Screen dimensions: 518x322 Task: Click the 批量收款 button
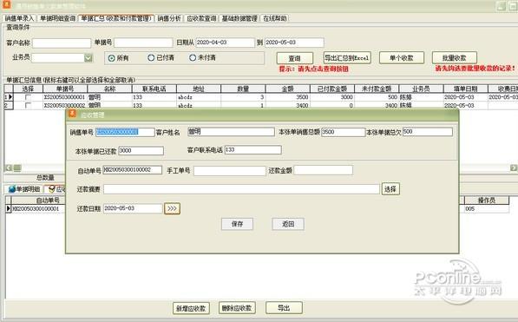[x=455, y=58]
